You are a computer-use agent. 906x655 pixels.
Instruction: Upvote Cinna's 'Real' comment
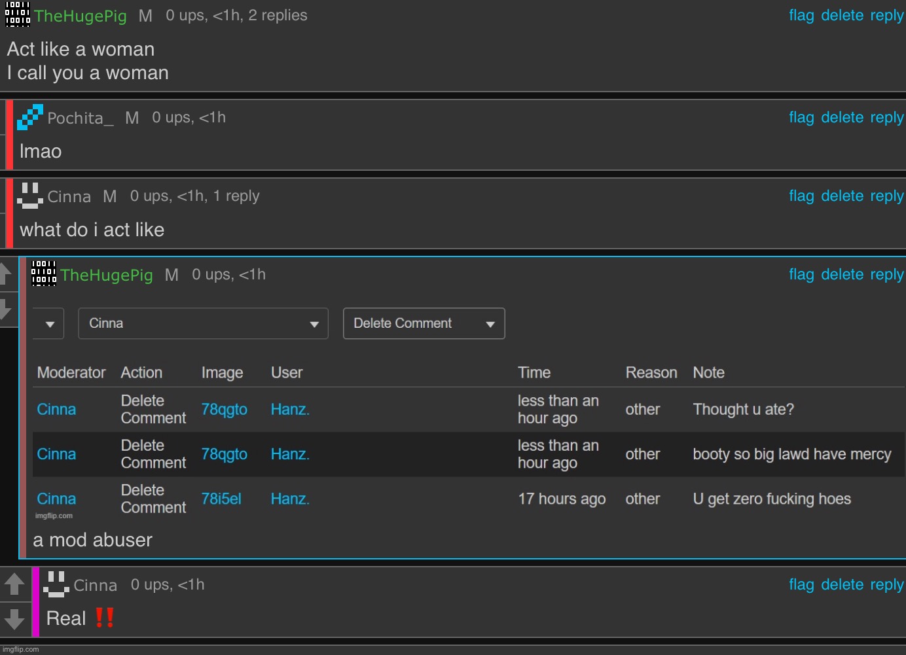pos(14,584)
